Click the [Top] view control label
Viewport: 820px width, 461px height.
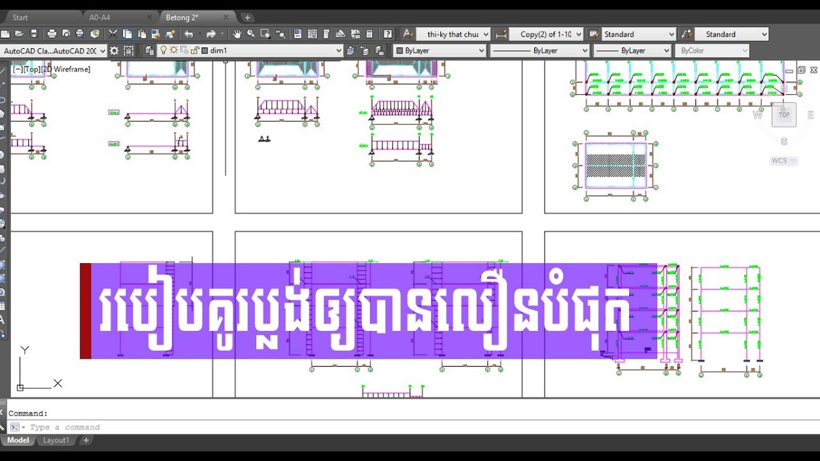tap(31, 69)
